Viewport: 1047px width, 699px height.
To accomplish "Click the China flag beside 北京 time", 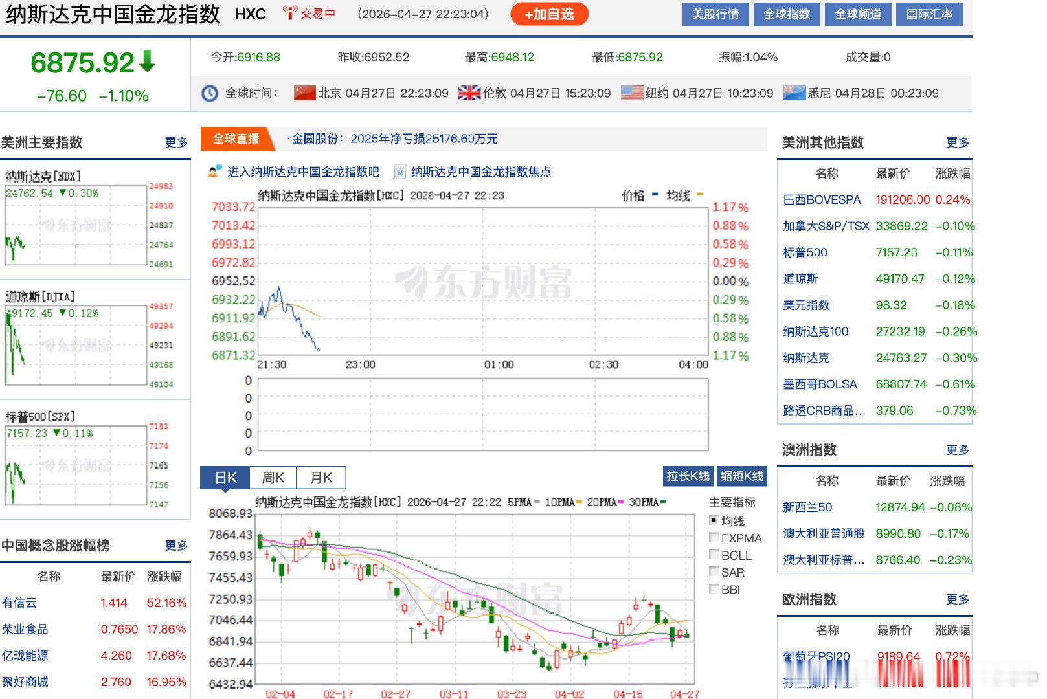I will (x=304, y=93).
